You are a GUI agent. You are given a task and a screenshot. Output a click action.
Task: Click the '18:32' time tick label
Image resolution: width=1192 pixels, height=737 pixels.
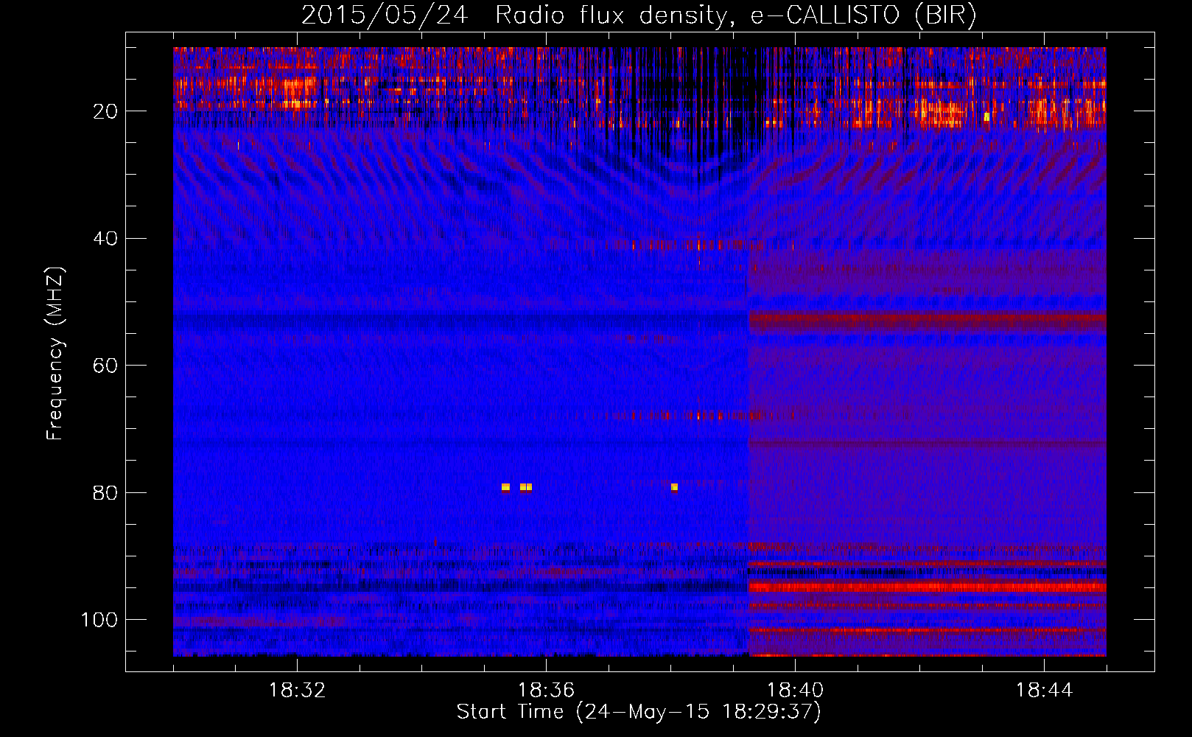297,691
